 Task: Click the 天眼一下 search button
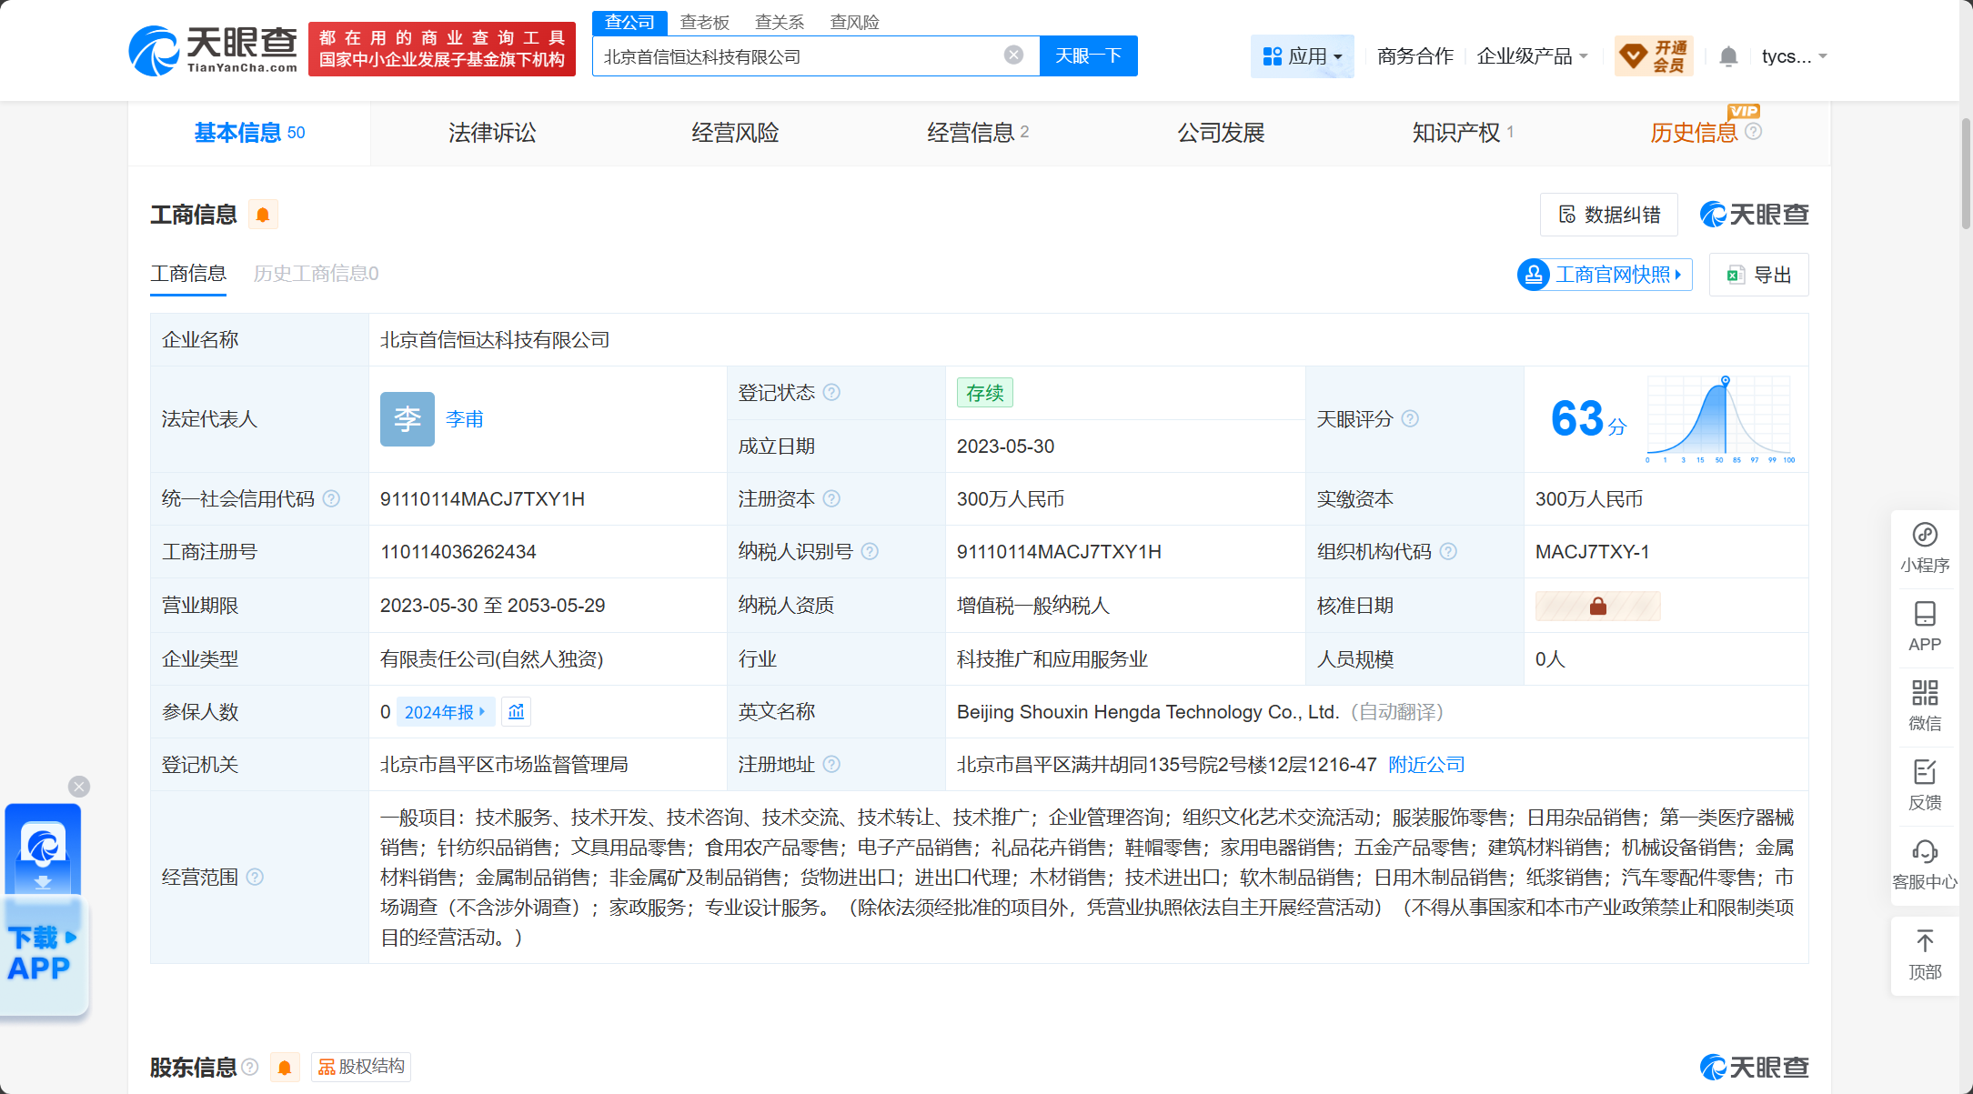(x=1088, y=56)
